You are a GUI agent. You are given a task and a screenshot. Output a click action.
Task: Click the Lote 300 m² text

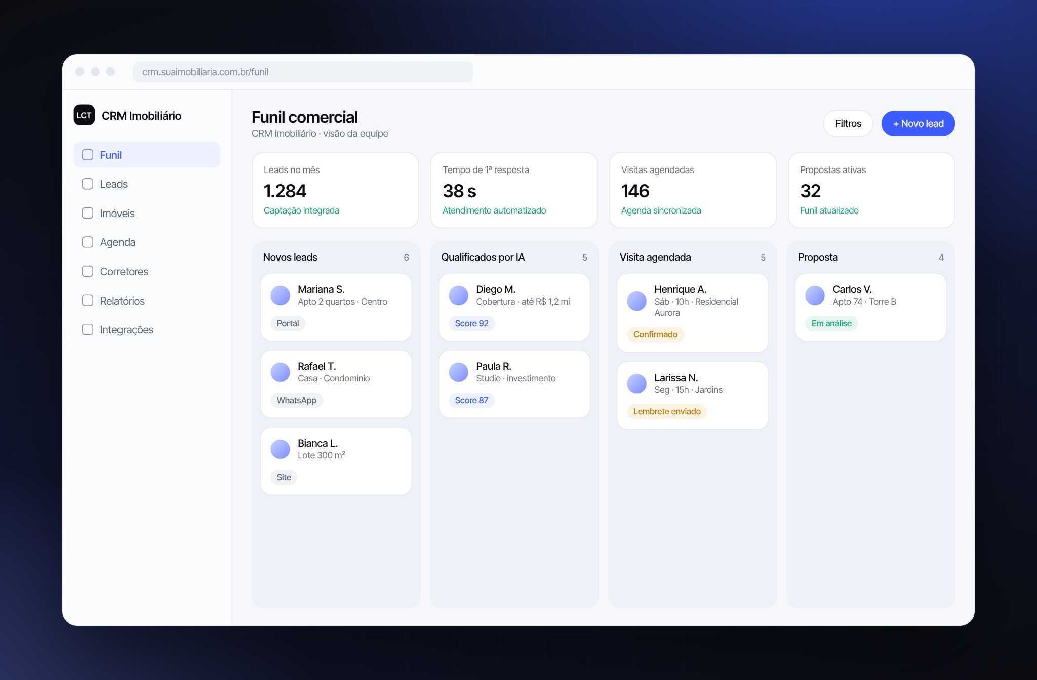click(x=322, y=455)
